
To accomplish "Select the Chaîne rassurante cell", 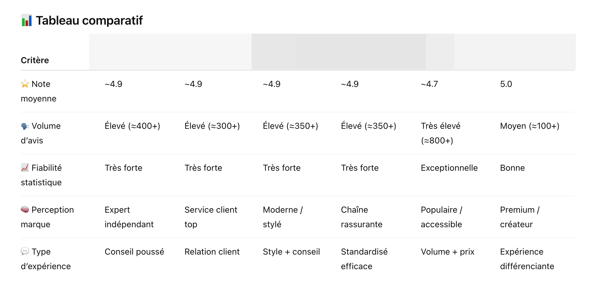I will pyautogui.click(x=361, y=217).
